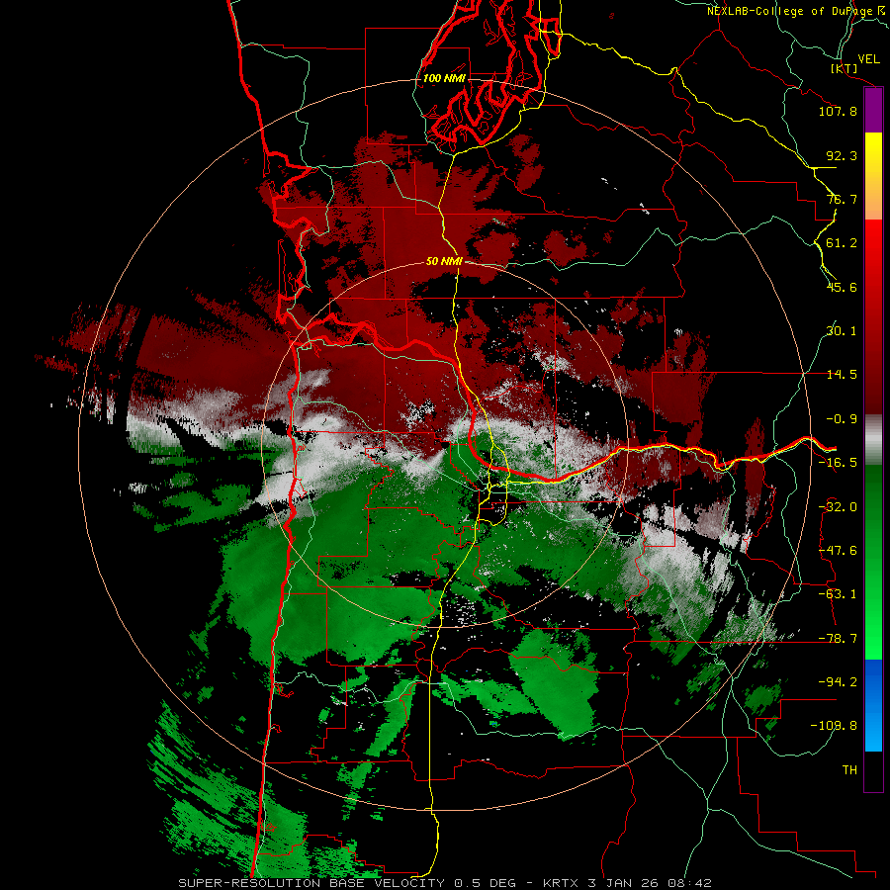
Task: Click the 14.5 velocity scale value
Action: click(842, 375)
